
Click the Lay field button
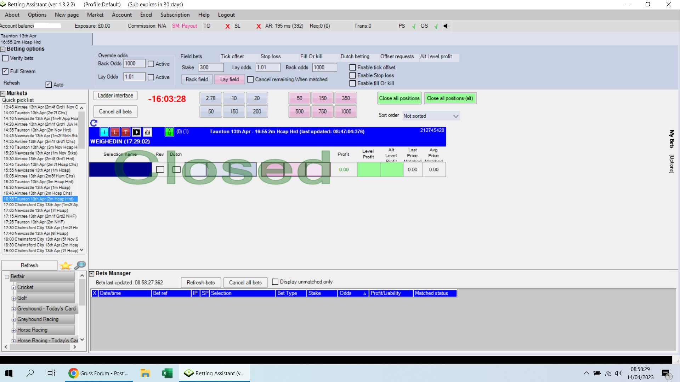pos(229,79)
